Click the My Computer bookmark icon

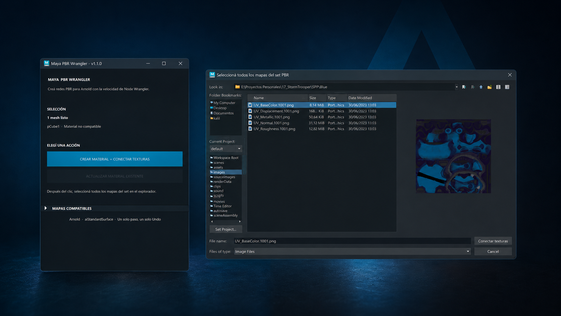[x=211, y=102]
